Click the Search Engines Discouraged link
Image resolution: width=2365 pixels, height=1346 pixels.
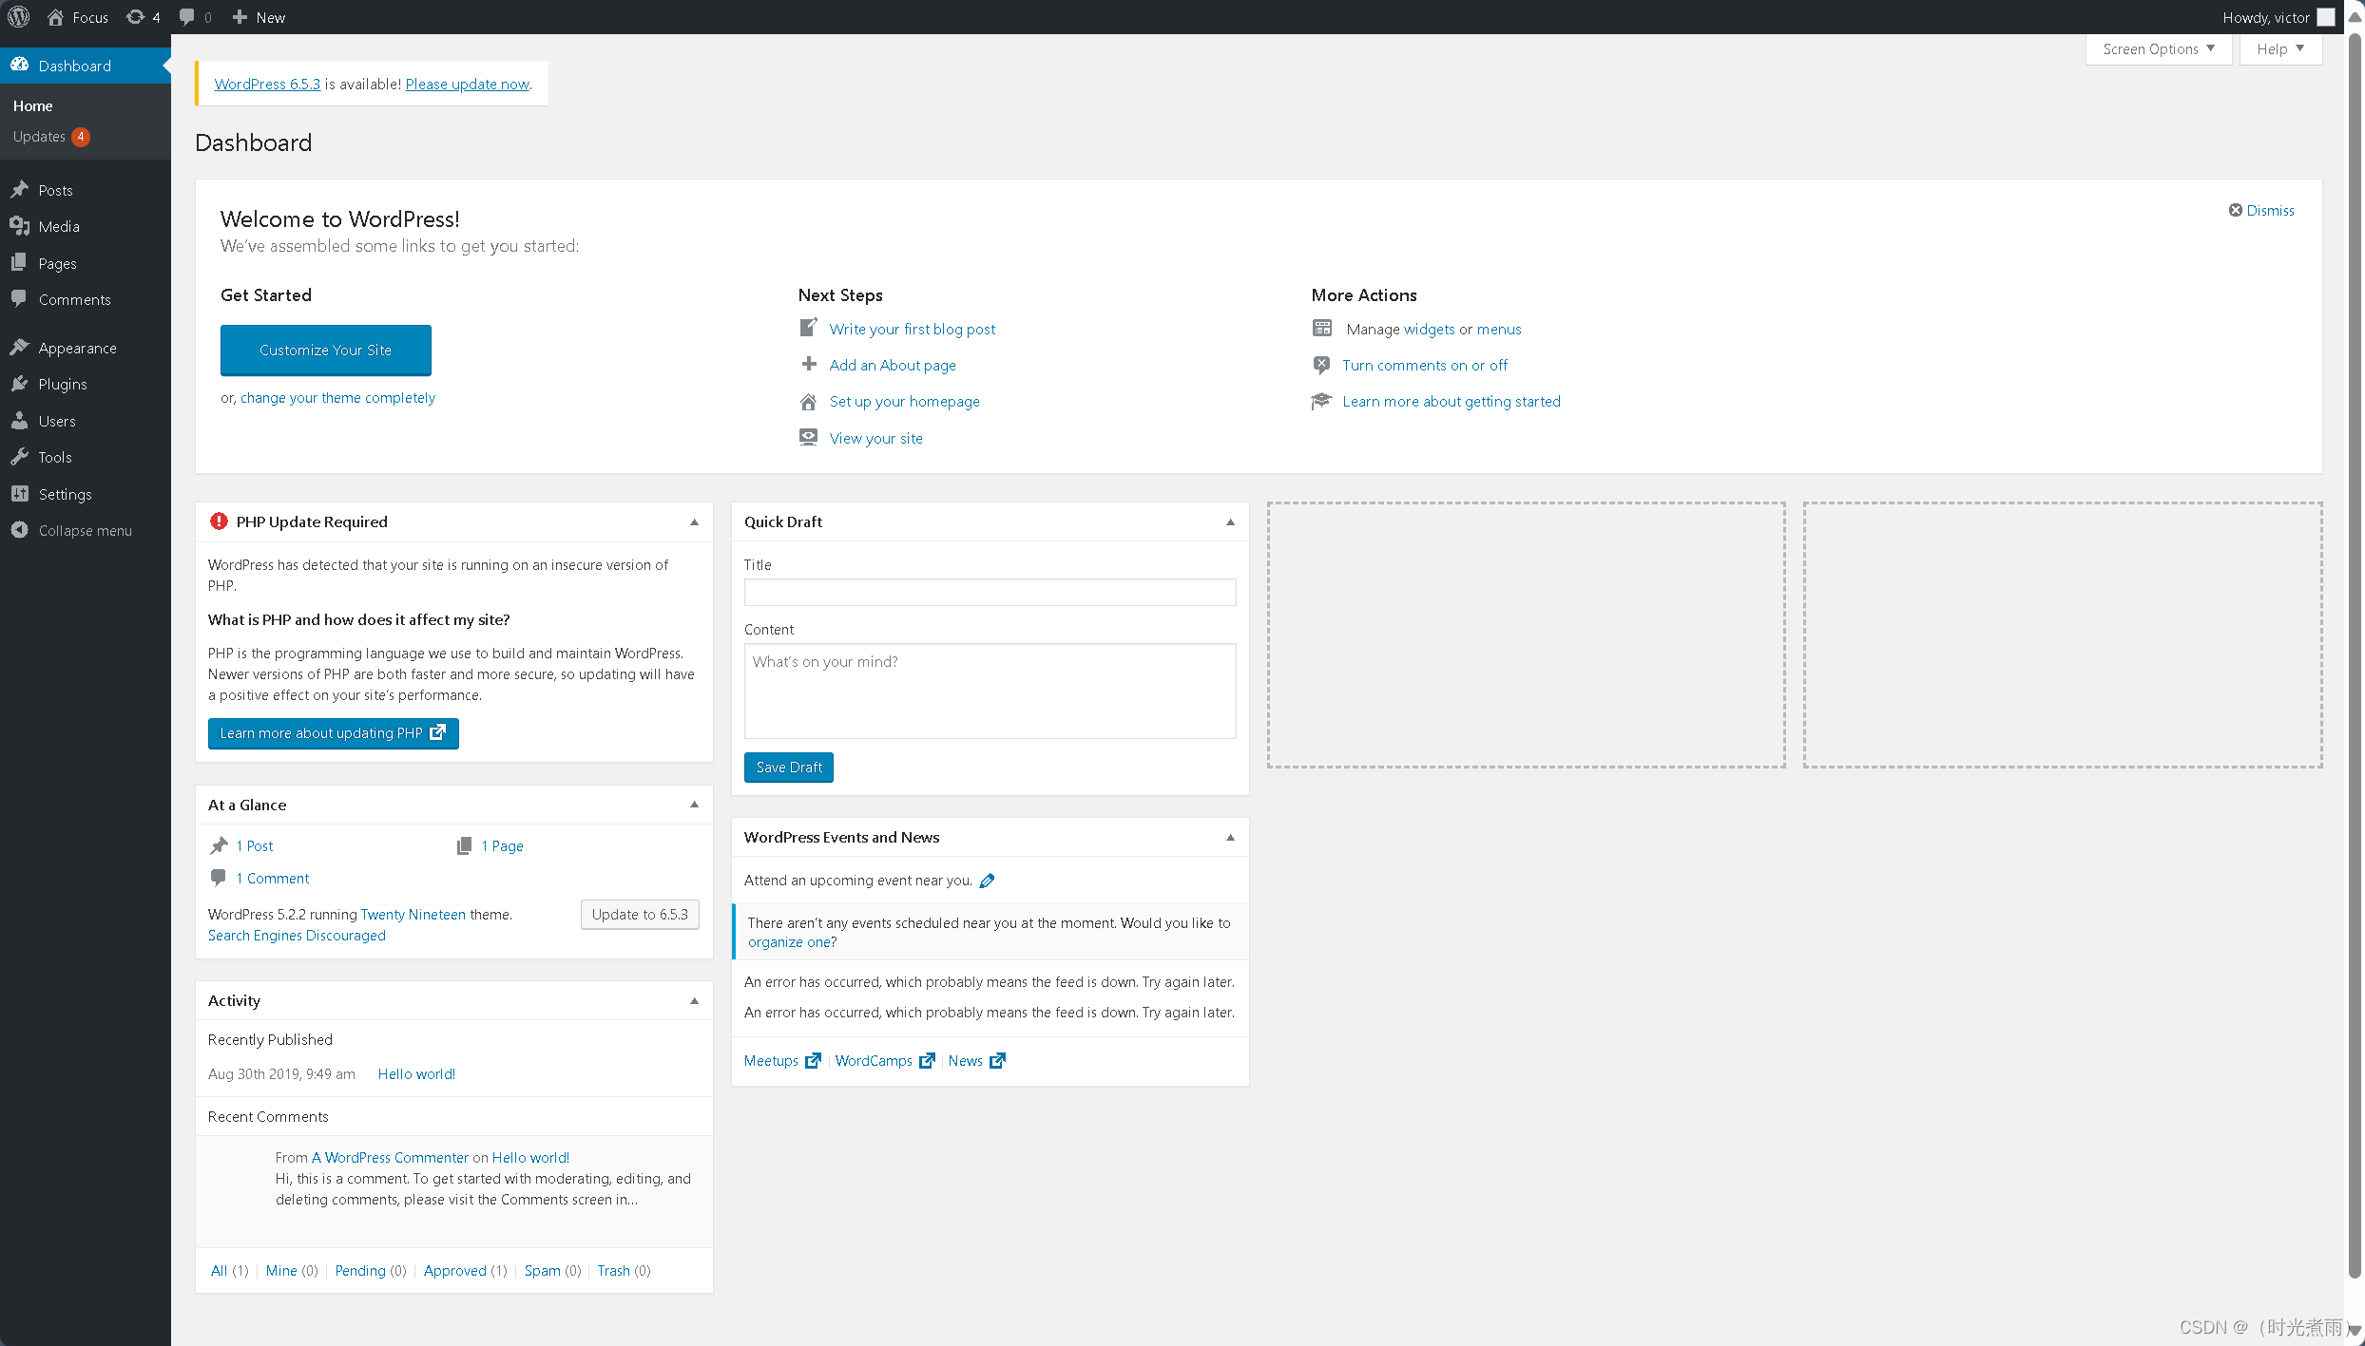pos(297,935)
